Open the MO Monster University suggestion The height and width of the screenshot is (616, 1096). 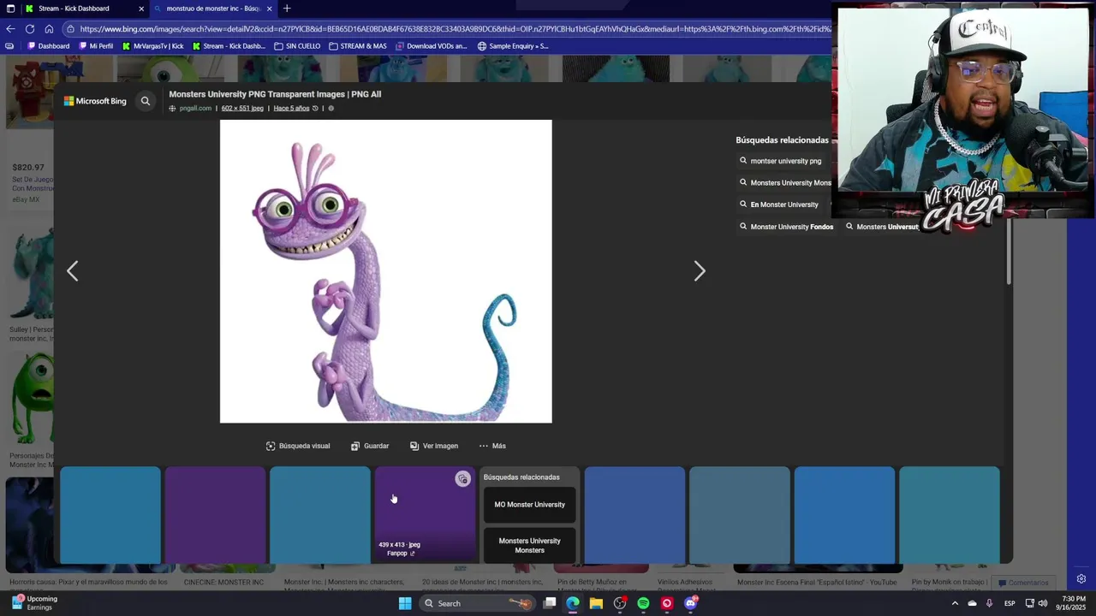tap(529, 505)
